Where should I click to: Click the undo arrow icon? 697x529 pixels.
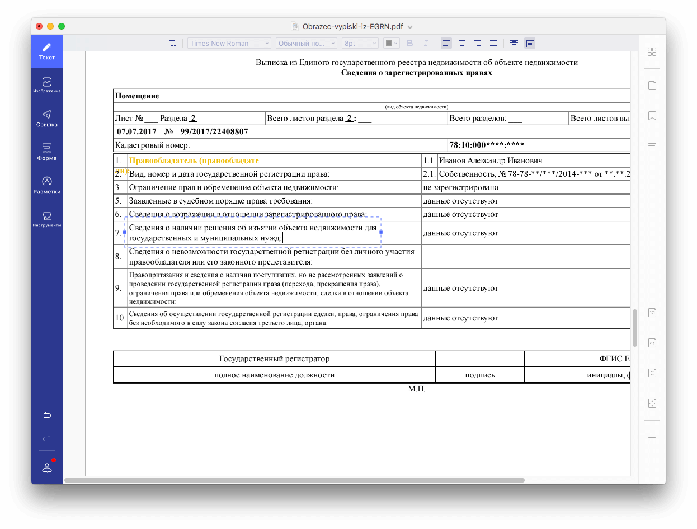[47, 415]
